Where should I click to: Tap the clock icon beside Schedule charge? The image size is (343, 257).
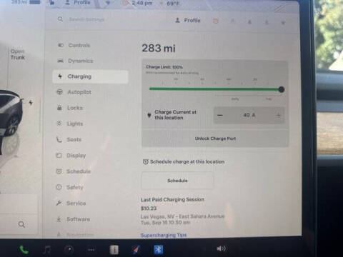click(x=145, y=162)
